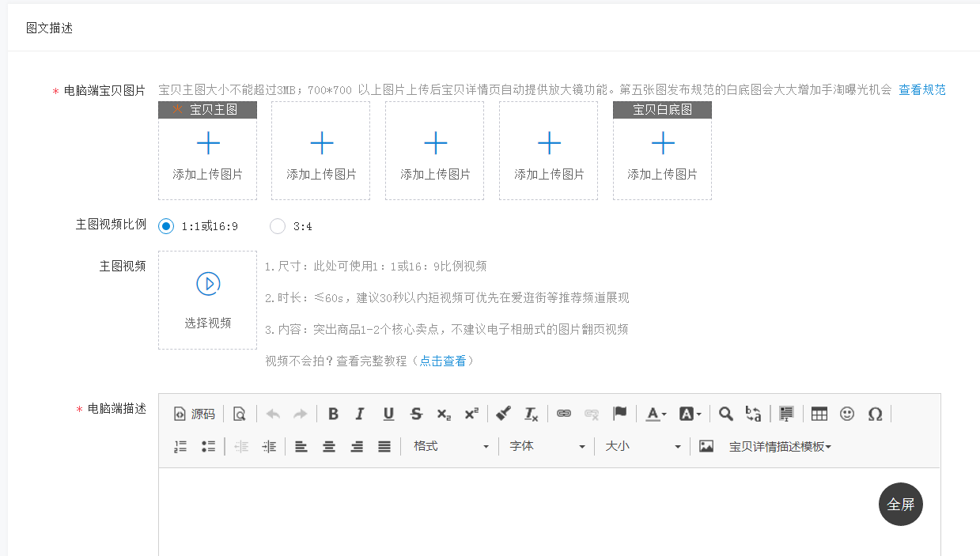This screenshot has width=980, height=556.
Task: Justify the text alignment
Action: pyautogui.click(x=384, y=446)
